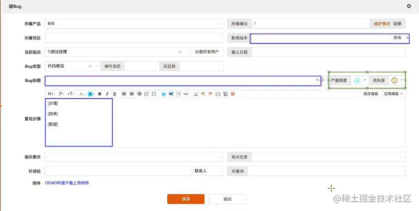
Task: Open the 影响版本 selection field
Action: pos(320,38)
